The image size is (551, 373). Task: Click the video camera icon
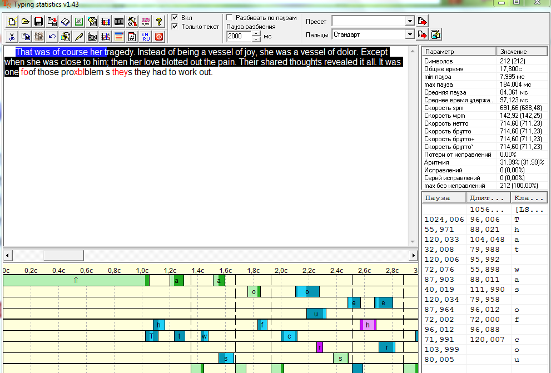pos(92,36)
